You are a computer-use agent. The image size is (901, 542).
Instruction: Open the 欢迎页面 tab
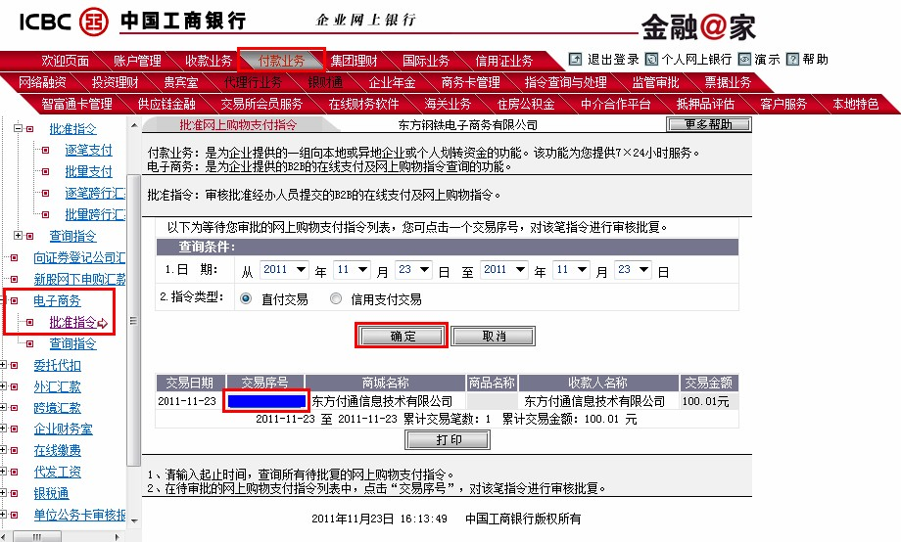pos(65,61)
